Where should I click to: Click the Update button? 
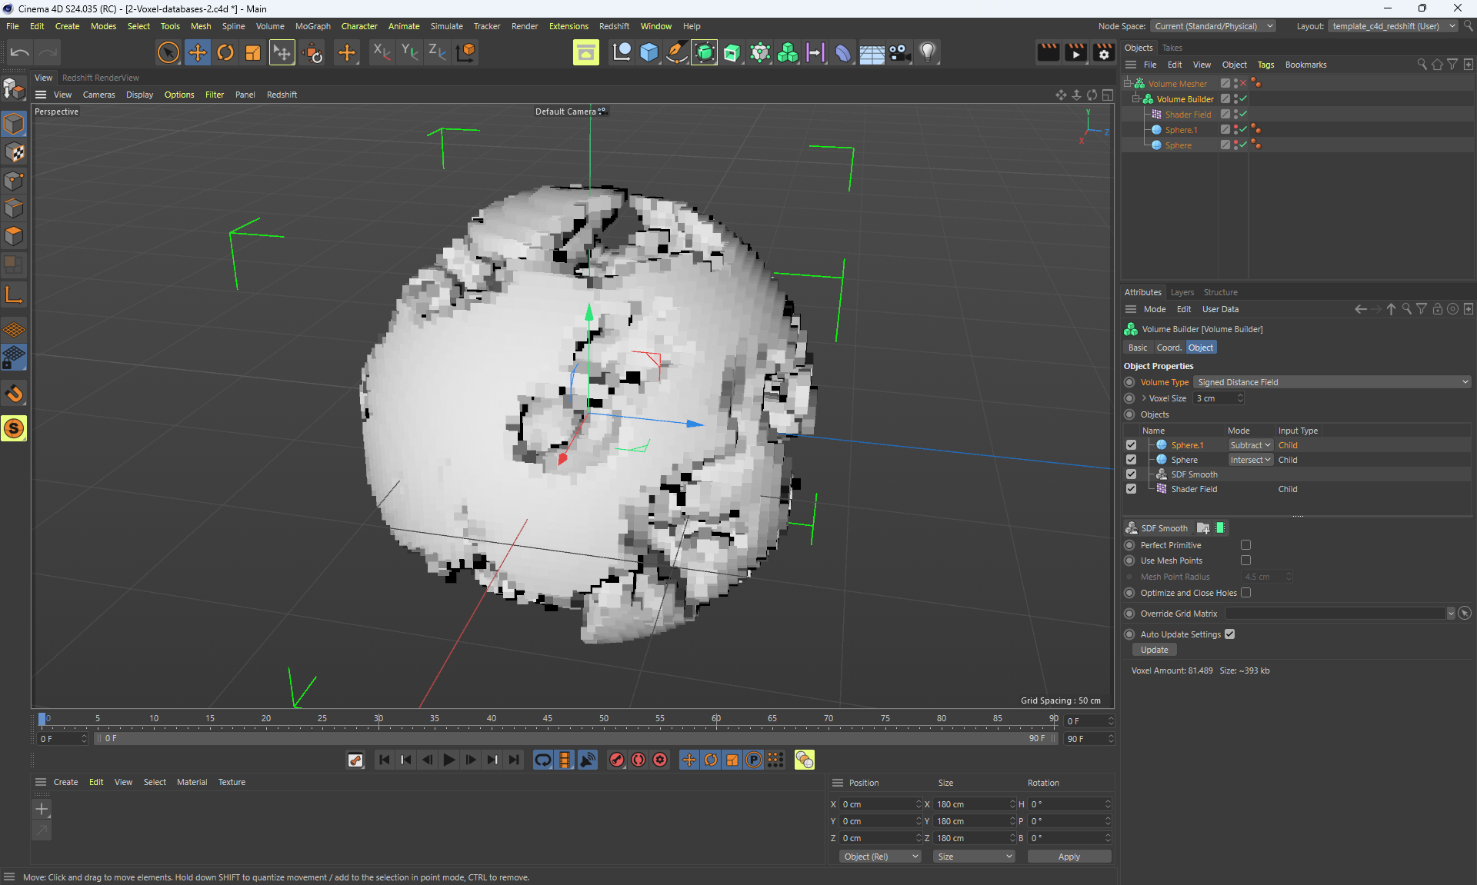pos(1154,650)
